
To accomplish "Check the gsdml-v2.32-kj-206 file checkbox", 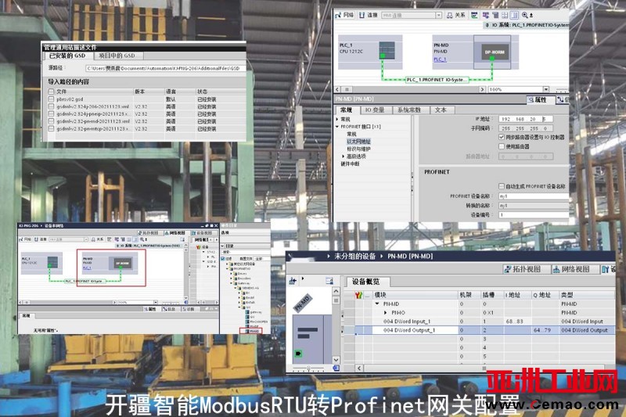I will click(51, 106).
